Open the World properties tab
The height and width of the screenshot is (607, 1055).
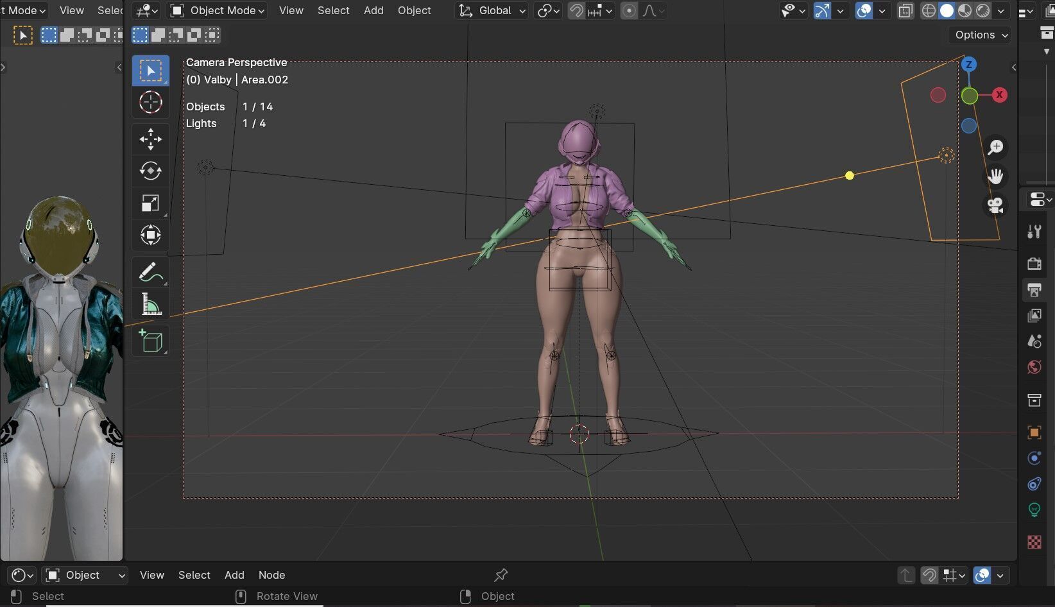click(x=1034, y=367)
